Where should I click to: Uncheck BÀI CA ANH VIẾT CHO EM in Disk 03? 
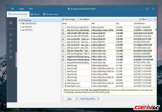coord(63,33)
